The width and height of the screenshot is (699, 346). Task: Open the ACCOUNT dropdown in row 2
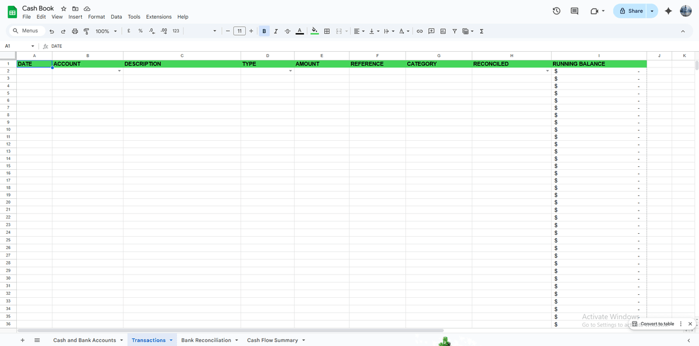point(119,71)
